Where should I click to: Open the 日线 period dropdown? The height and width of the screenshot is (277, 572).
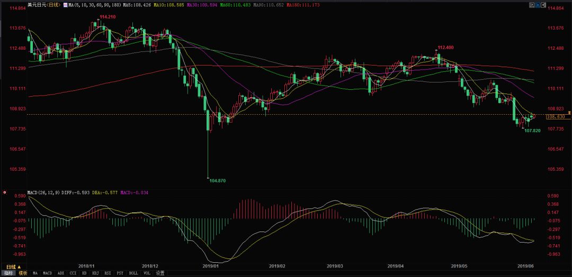click(13, 267)
